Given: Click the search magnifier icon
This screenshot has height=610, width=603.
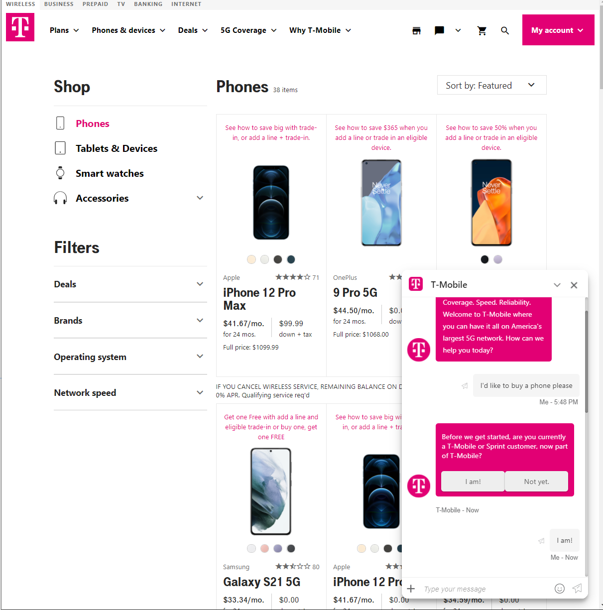Looking at the screenshot, I should point(504,30).
